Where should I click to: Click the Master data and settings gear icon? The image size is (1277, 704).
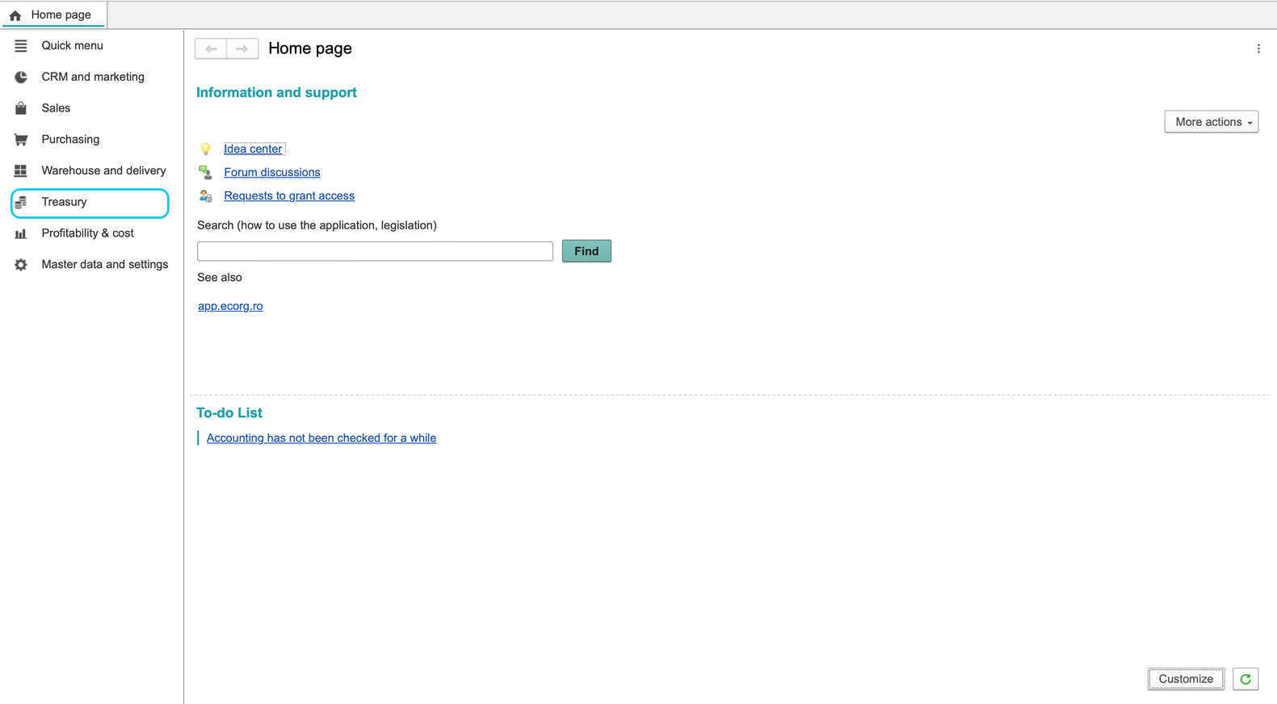pyautogui.click(x=21, y=265)
